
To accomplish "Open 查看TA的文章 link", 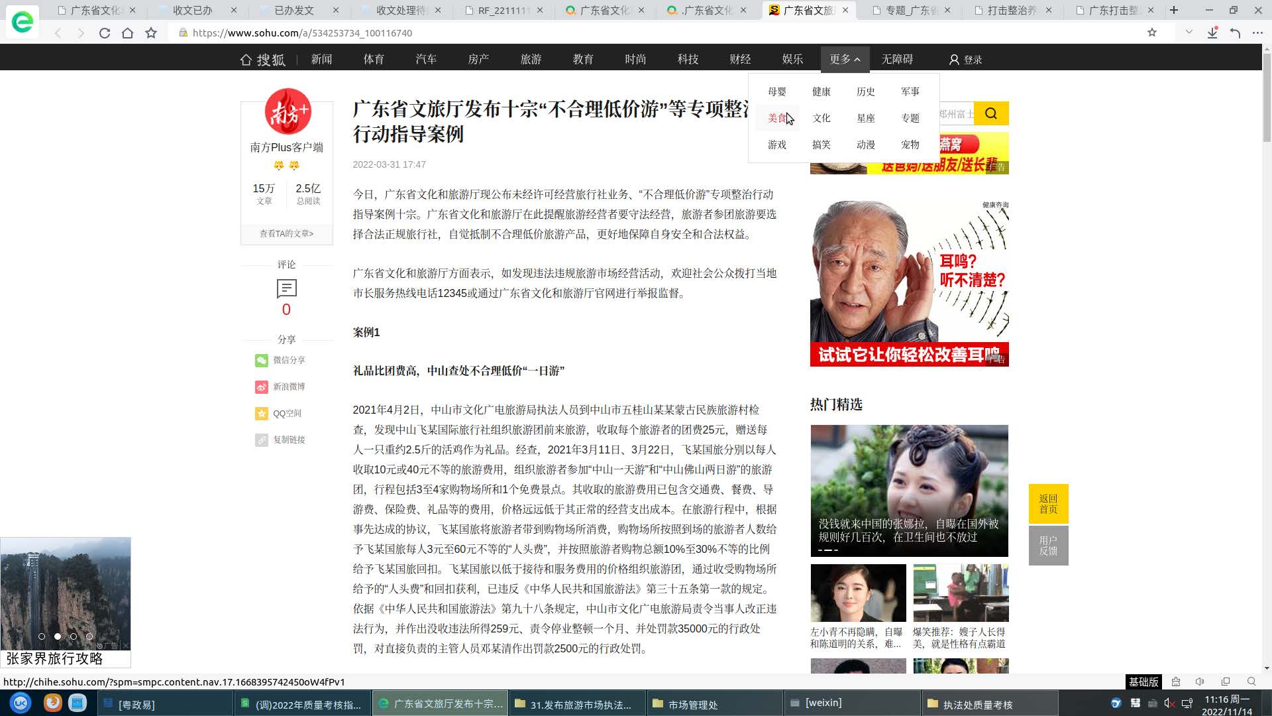I will click(286, 233).
